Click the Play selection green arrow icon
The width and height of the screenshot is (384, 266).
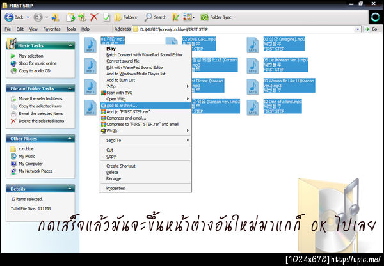click(13, 56)
